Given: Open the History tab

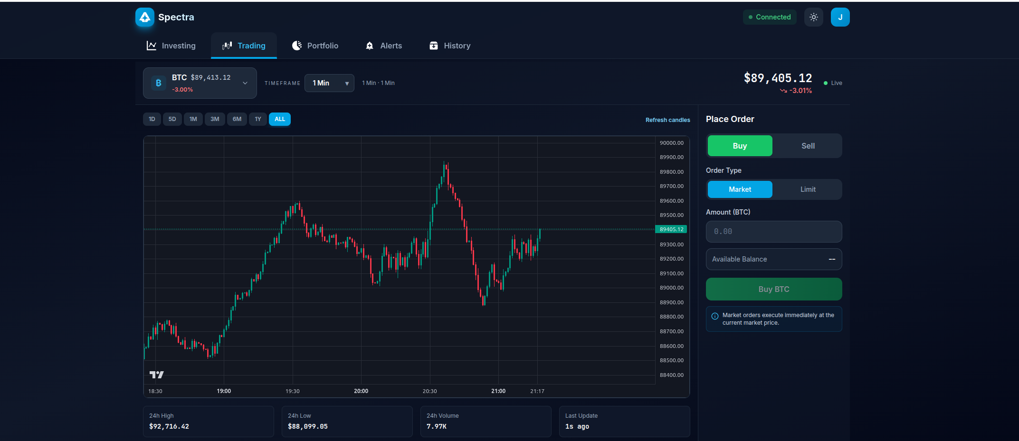Looking at the screenshot, I should point(450,46).
